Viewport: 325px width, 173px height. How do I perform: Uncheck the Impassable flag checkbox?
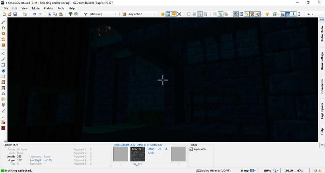[191, 149]
